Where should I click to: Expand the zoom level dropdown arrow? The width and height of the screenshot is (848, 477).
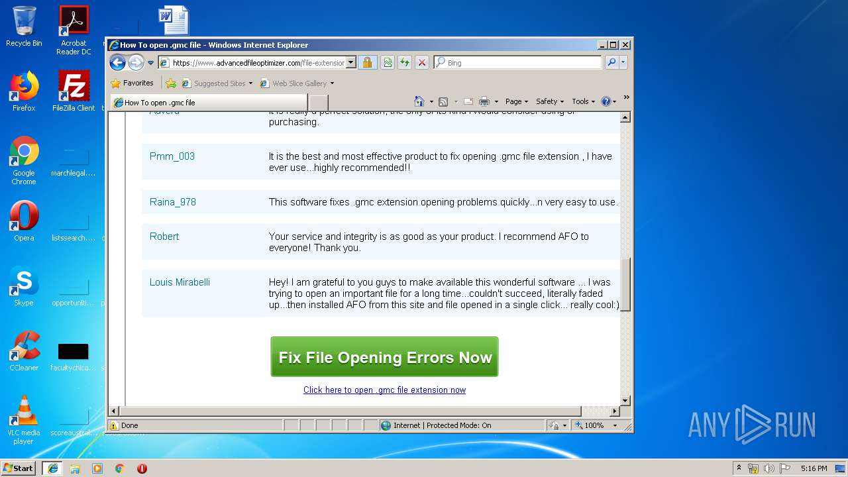click(615, 425)
